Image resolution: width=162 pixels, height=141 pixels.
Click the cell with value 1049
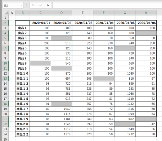tap(62, 109)
